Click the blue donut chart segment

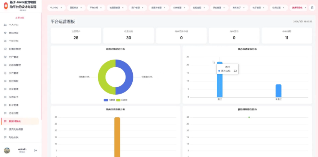129,77
